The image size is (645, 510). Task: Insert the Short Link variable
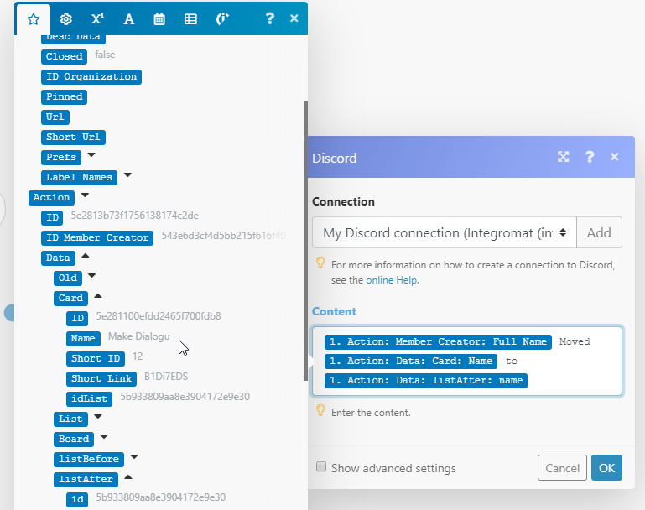point(101,379)
